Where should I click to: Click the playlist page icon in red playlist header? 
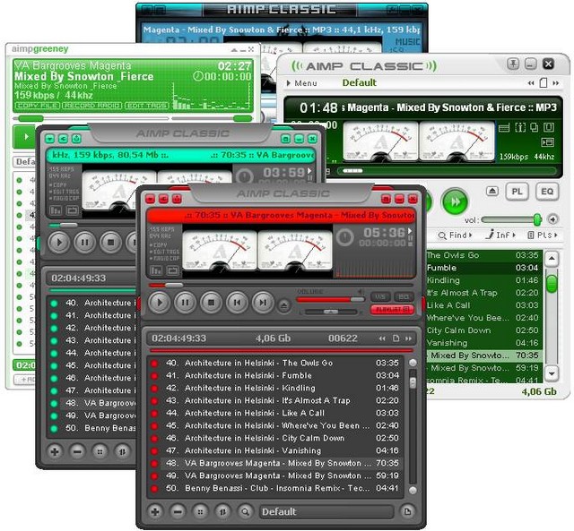(396, 338)
